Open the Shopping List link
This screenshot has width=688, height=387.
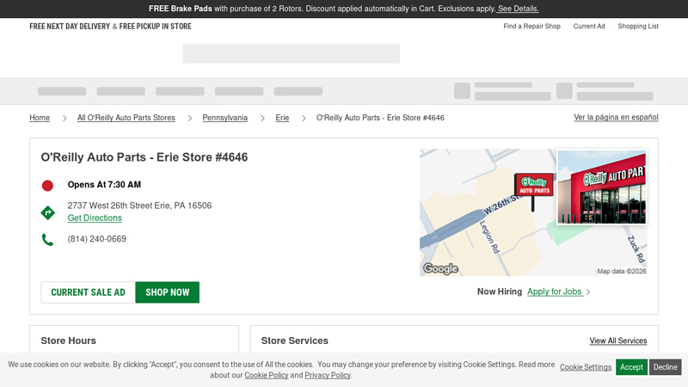(x=638, y=27)
